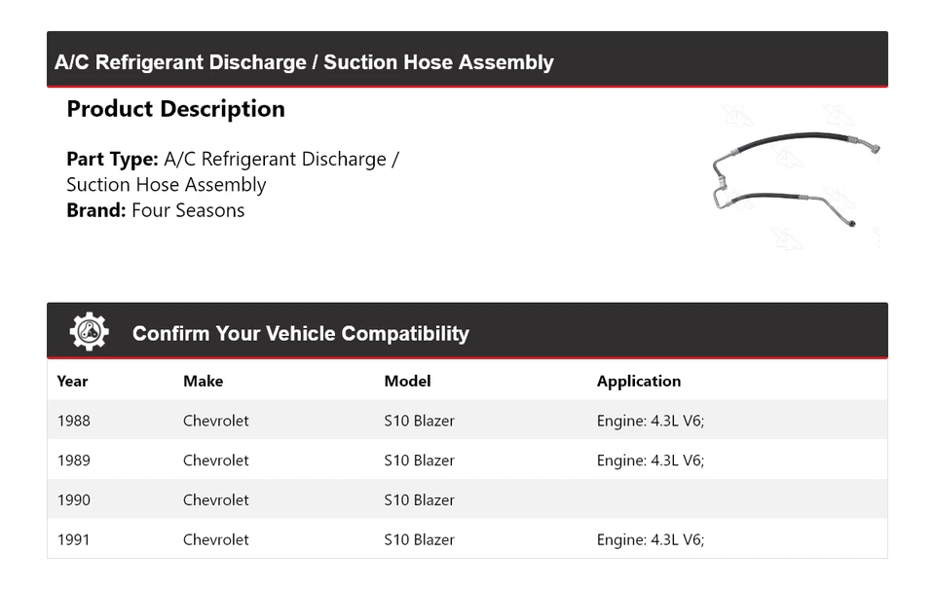Click the Model column header

407,381
